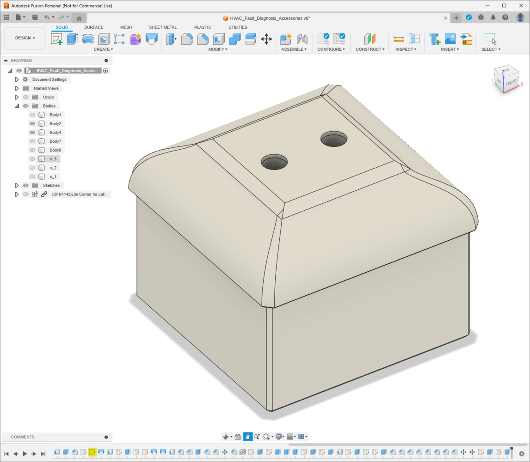The image size is (530, 462).
Task: Open the CONSTRUCT menu label
Action: point(370,49)
